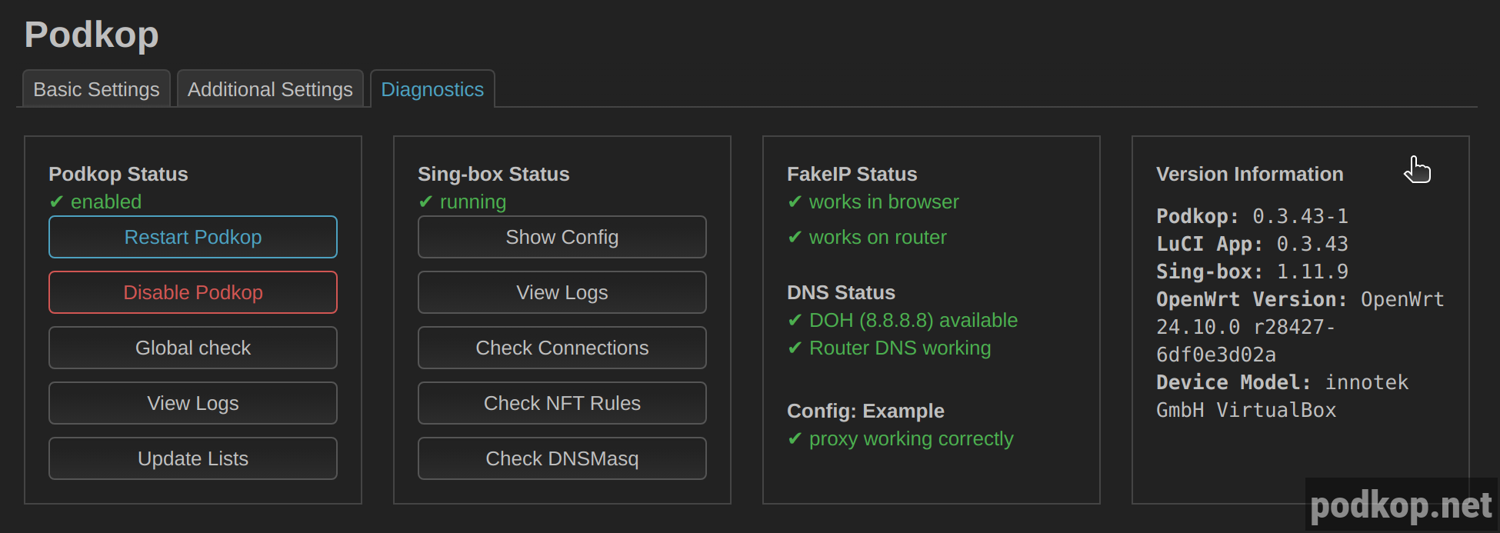Run the Global check
The height and width of the screenshot is (533, 1500).
click(193, 348)
